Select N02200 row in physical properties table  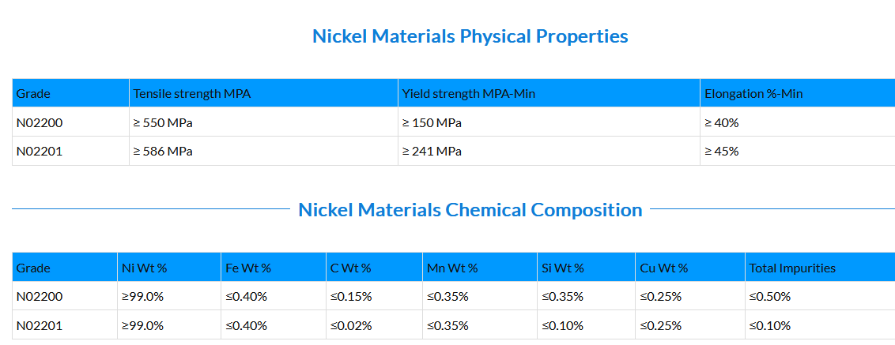click(40, 123)
